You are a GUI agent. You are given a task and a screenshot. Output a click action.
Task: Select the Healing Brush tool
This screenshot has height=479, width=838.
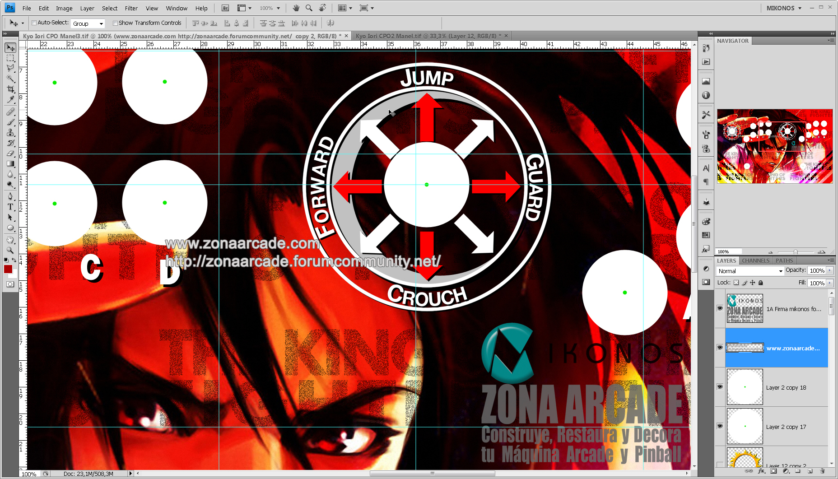pos(10,112)
